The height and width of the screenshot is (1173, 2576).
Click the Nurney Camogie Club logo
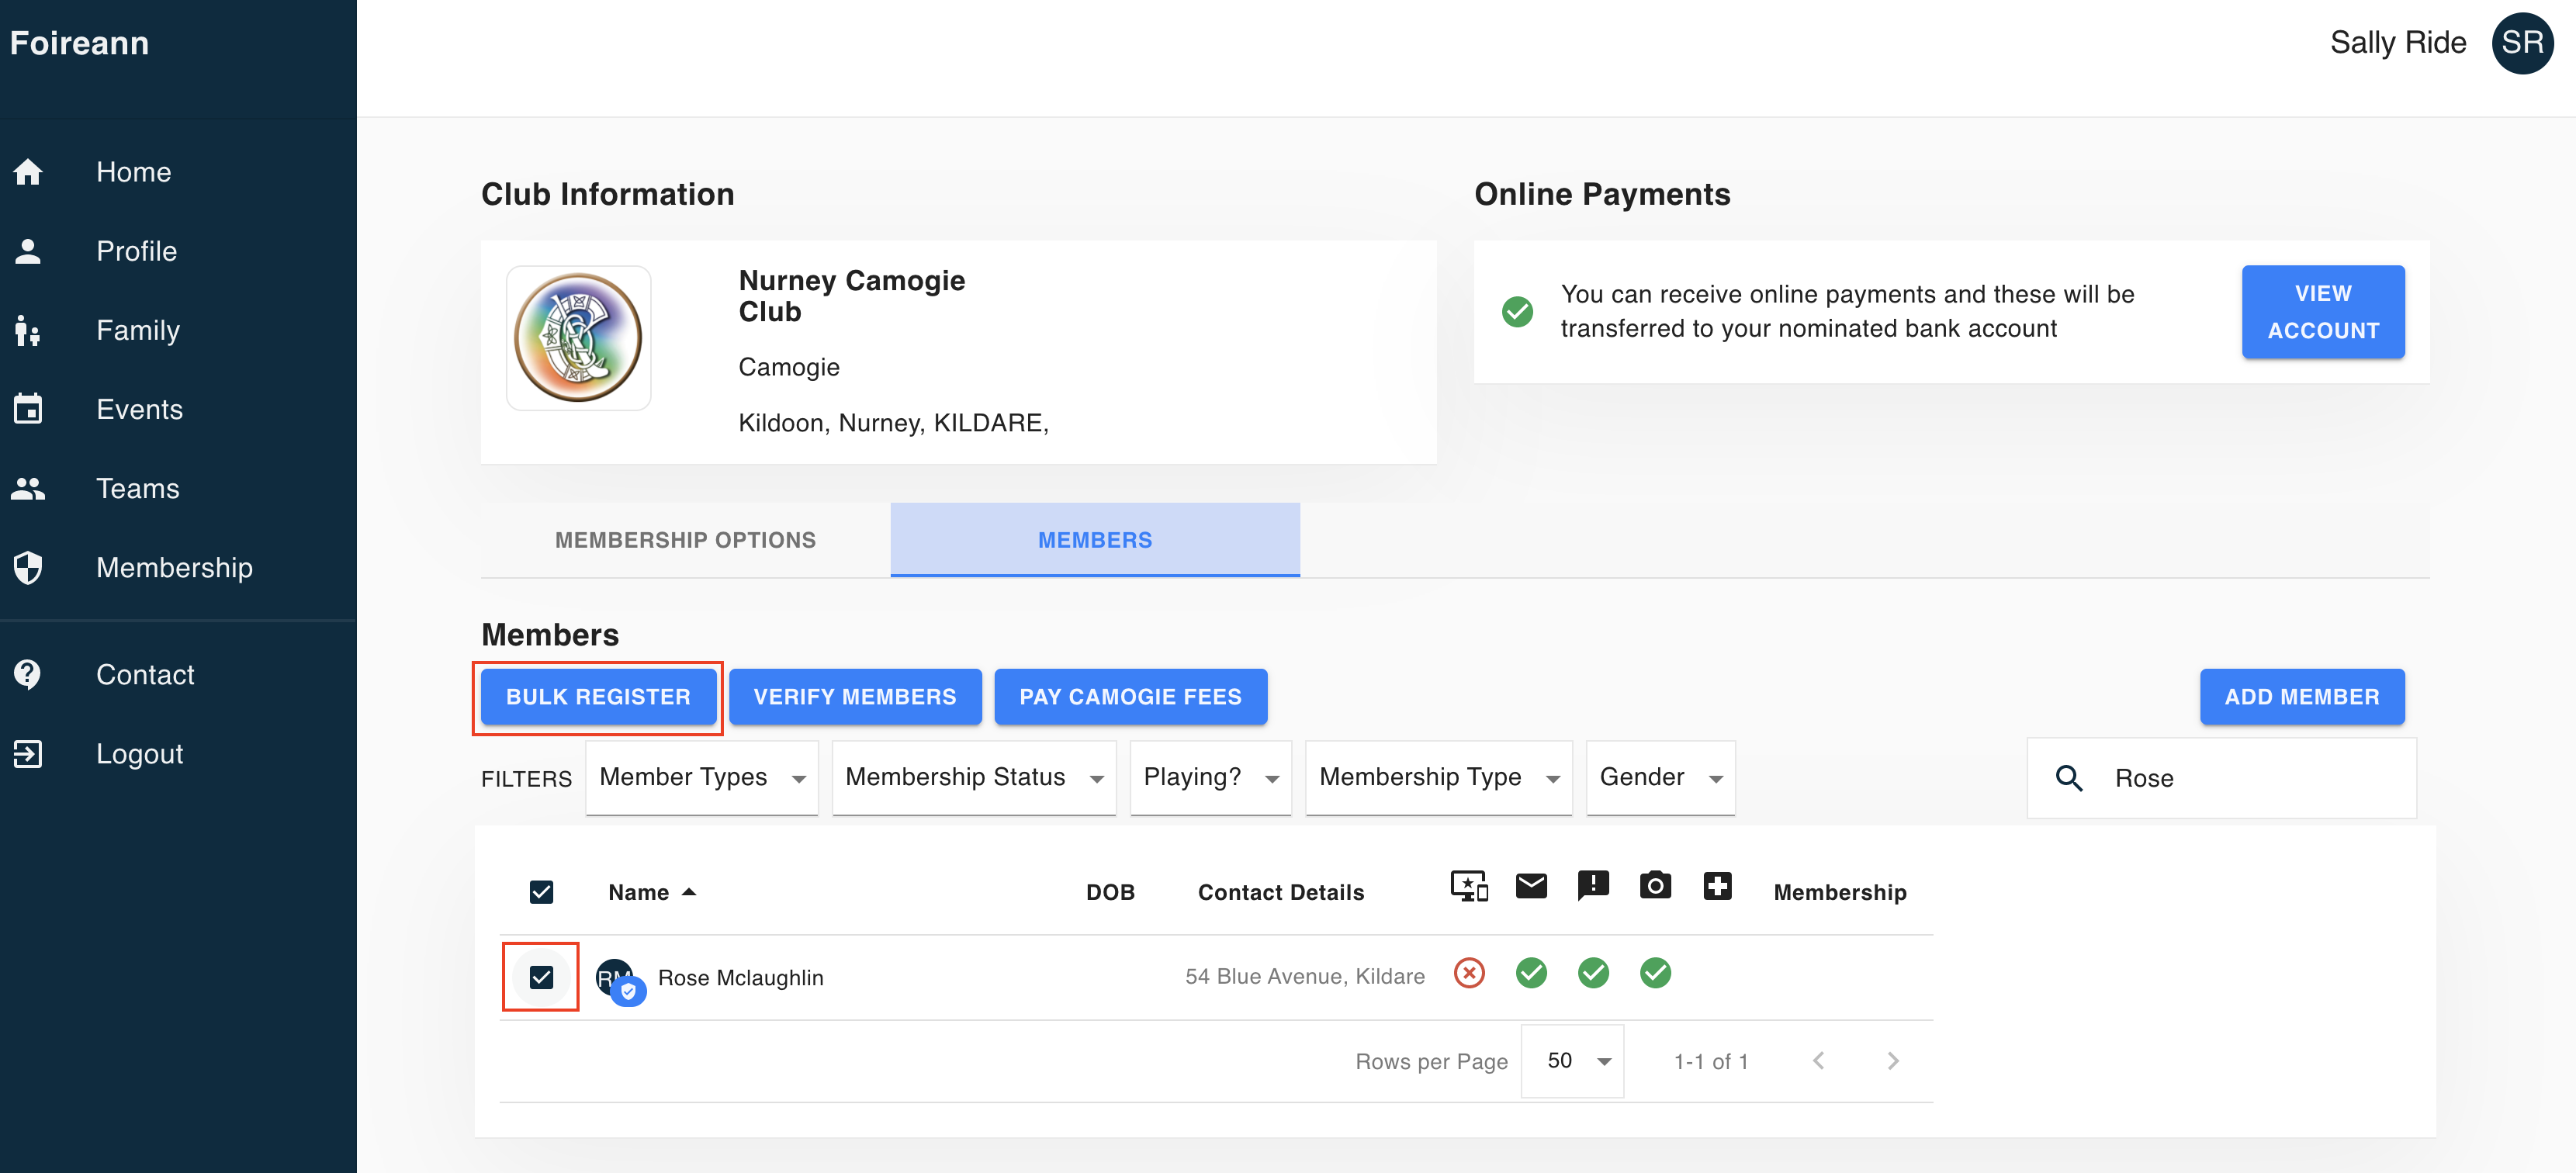(x=578, y=338)
